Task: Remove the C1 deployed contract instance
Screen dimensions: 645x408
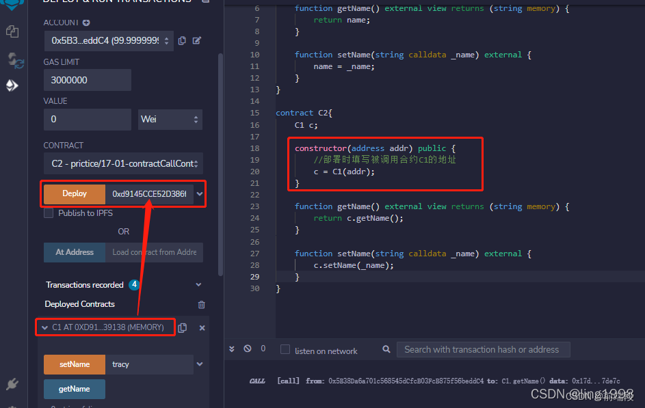Action: (202, 328)
